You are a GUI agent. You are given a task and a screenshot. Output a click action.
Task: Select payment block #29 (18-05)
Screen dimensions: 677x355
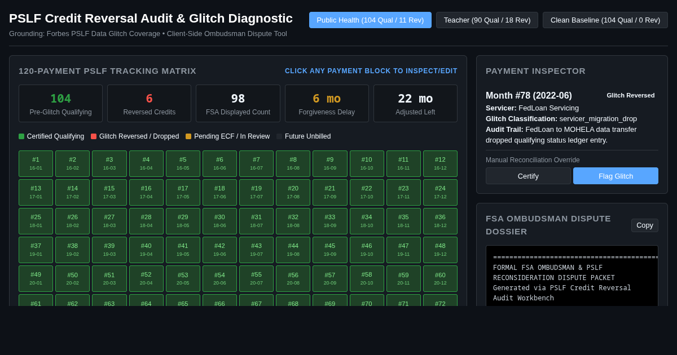tap(183, 221)
